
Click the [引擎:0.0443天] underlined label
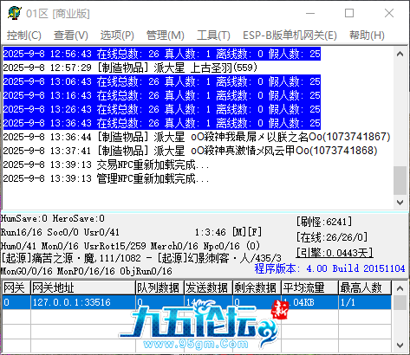(x=335, y=253)
